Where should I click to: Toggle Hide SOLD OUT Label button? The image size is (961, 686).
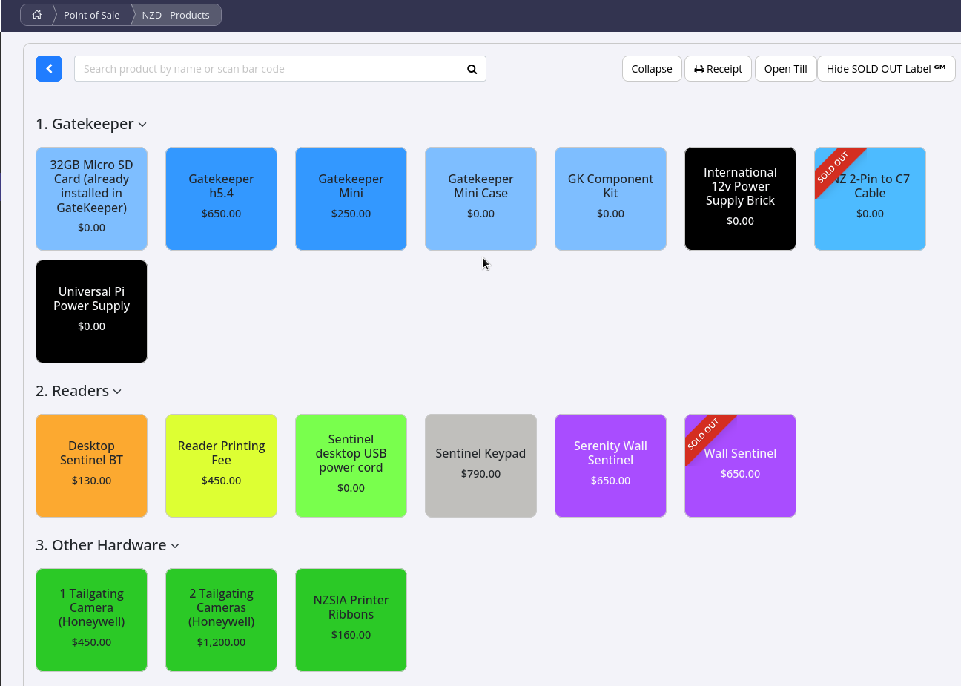pos(885,69)
